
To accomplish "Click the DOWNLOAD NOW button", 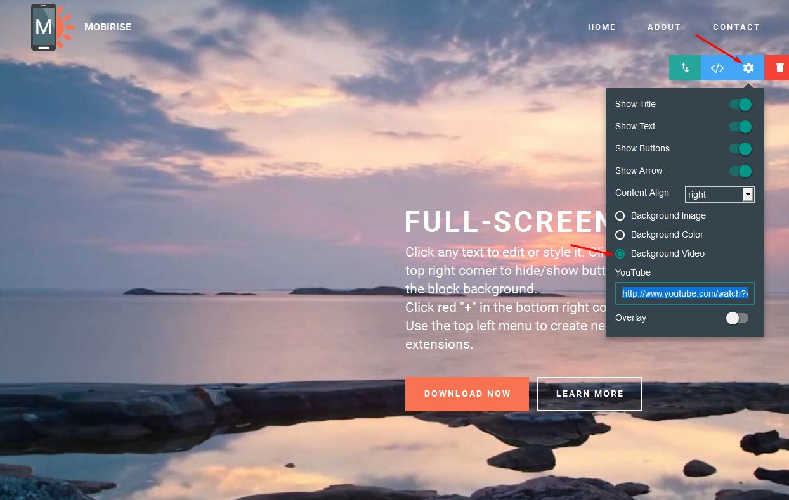I will [467, 394].
